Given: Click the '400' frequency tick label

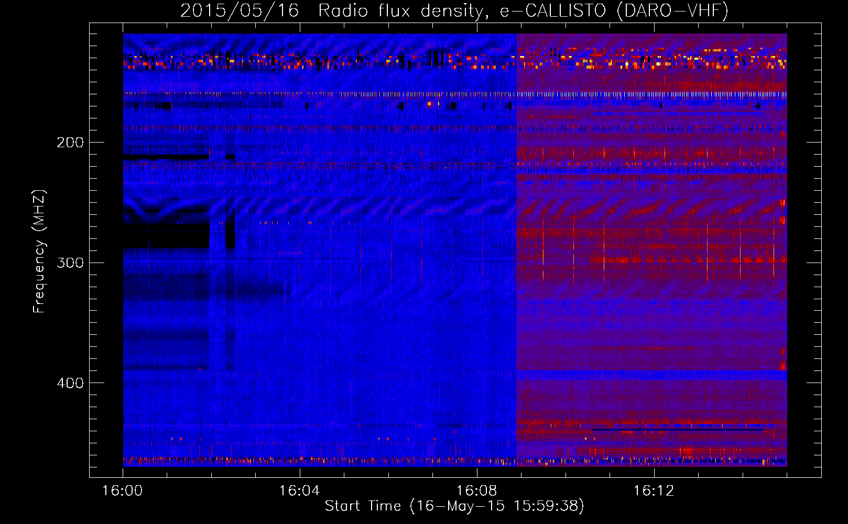Looking at the screenshot, I should [x=70, y=383].
